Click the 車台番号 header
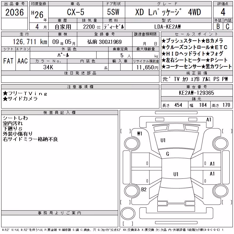234x234 pixels. coord(197,87)
